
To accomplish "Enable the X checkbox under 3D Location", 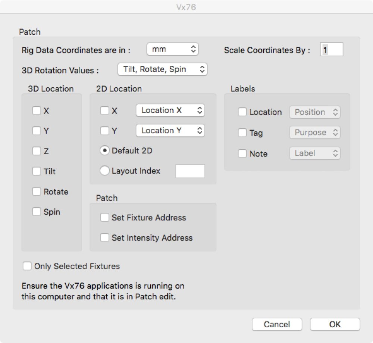I will point(36,110).
